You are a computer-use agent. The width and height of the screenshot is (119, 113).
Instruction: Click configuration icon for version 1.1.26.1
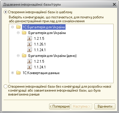(30, 44)
